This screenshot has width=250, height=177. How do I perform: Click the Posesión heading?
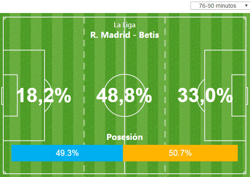[x=124, y=137]
